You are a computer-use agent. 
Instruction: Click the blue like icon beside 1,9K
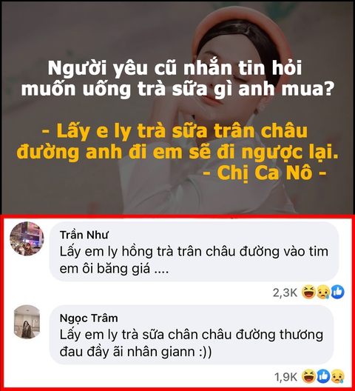click(323, 376)
